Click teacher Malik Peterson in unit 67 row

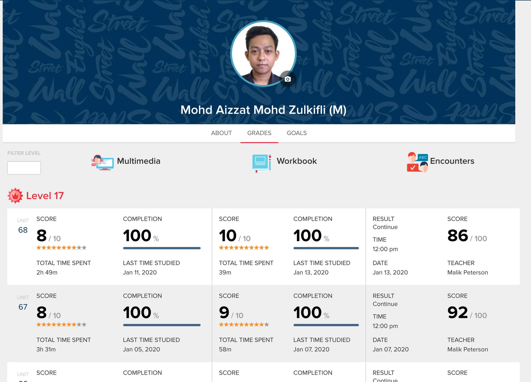pyautogui.click(x=468, y=350)
